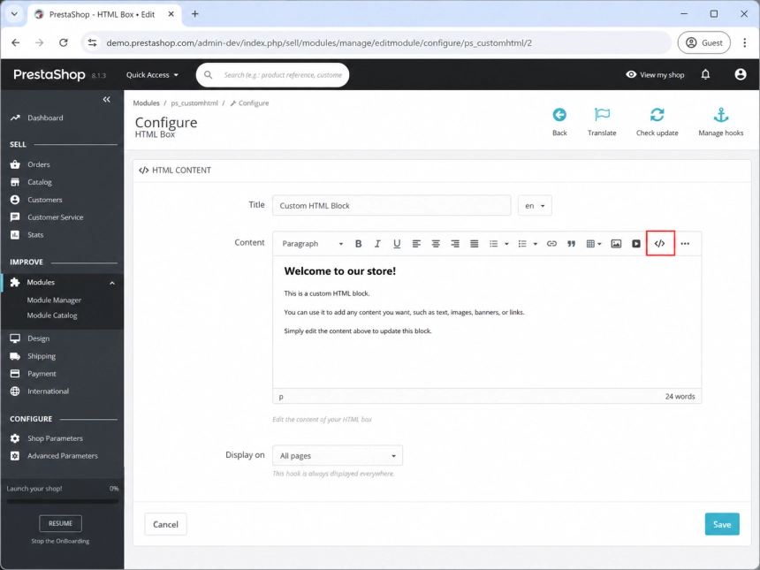
Task: Click the Back arrow icon
Action: point(559,115)
